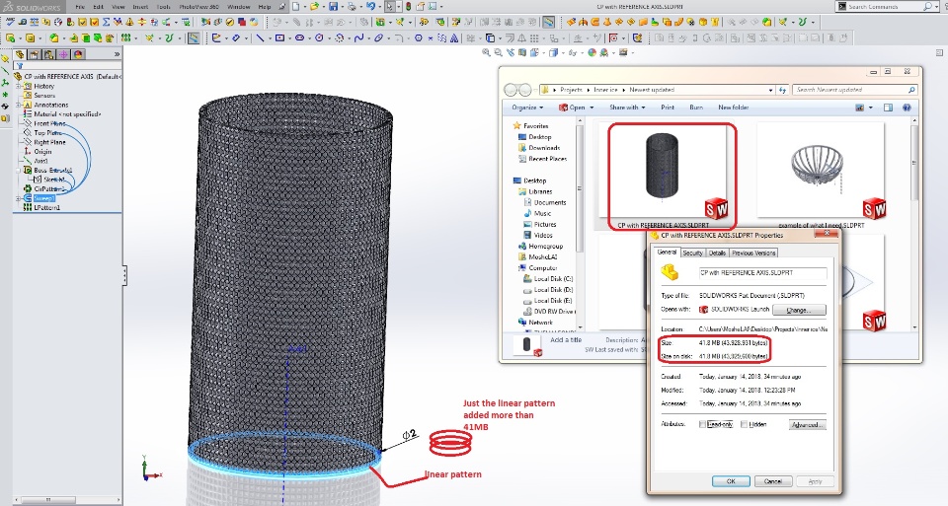Viewport: 948px width, 506px height.
Task: Click the New document icon in SolidWorks
Action: (295, 7)
